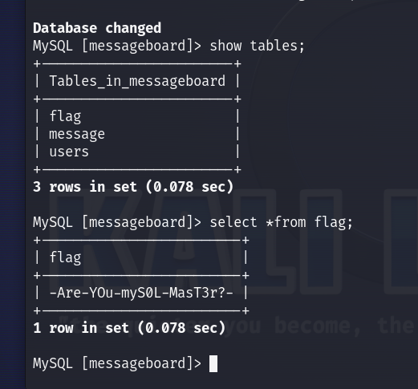Image resolution: width=418 pixels, height=389 pixels.
Task: Click the second MySQL [messageboard]> prompt
Action: tap(117, 222)
